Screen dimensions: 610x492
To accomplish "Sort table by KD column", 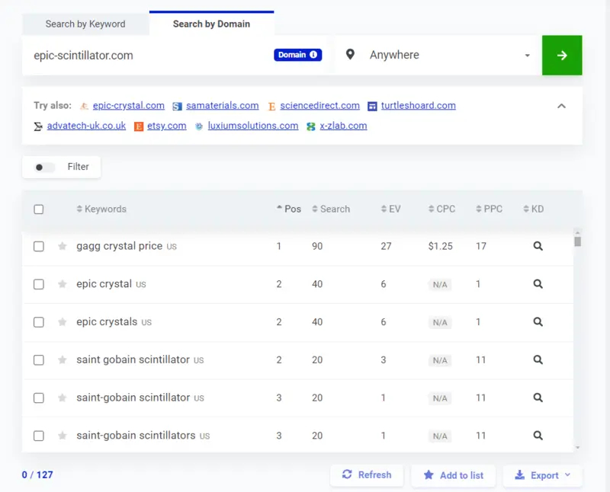I will tap(533, 209).
